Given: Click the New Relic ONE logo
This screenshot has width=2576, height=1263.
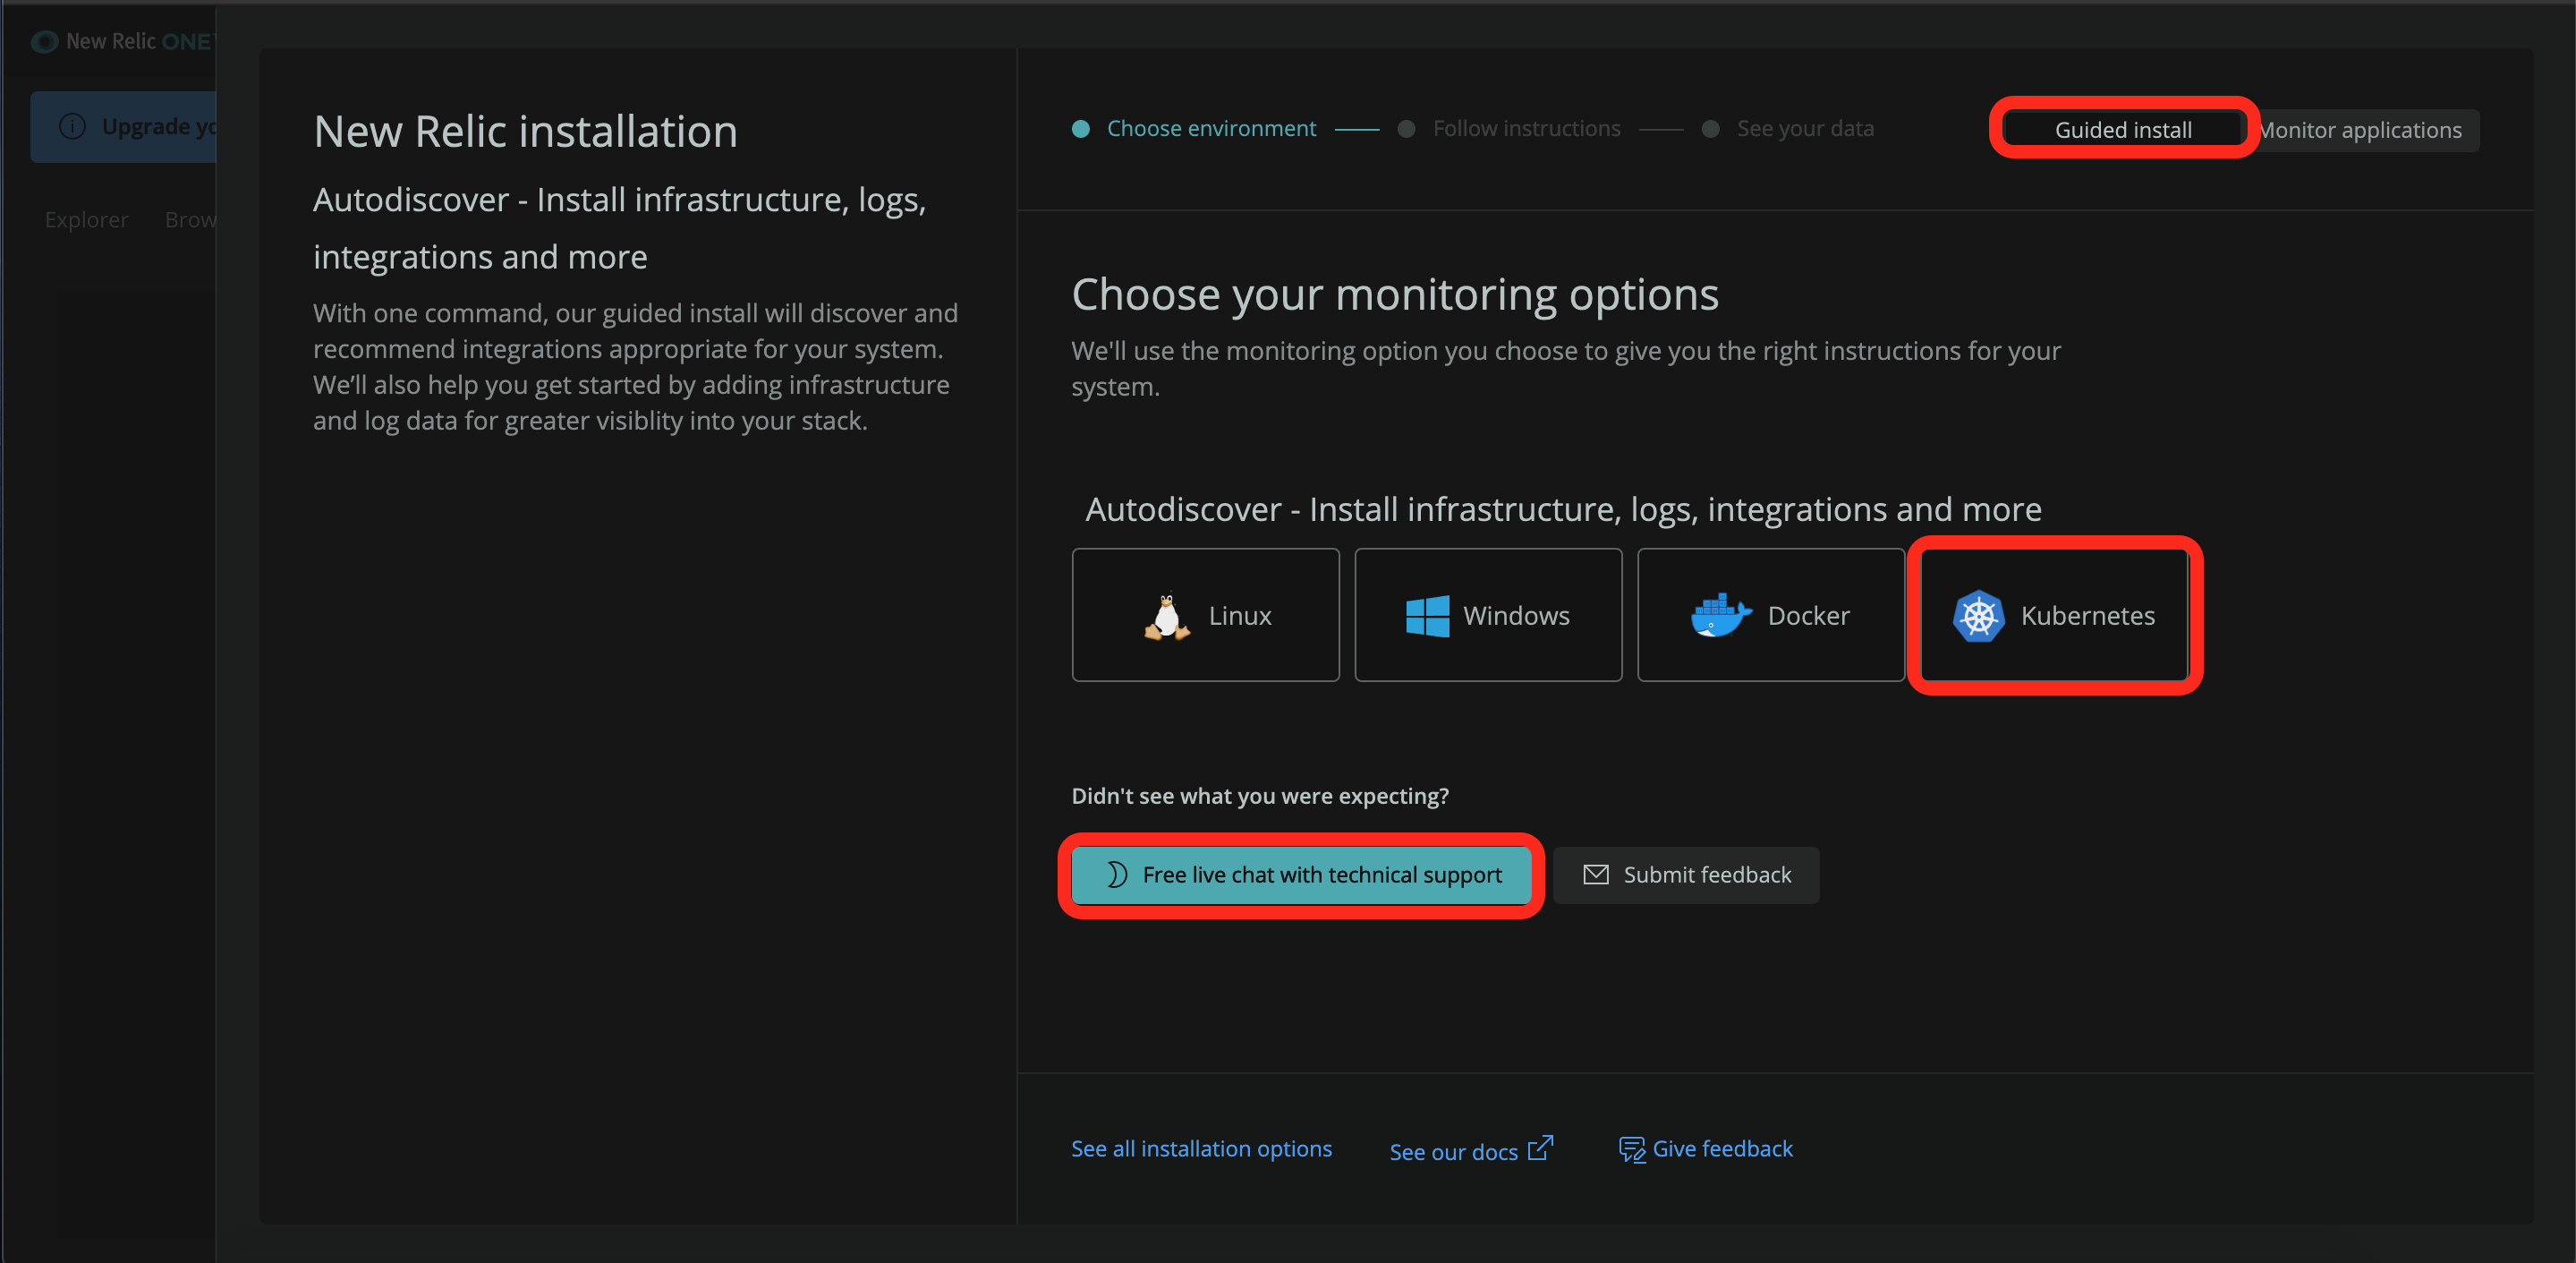Looking at the screenshot, I should coord(121,41).
